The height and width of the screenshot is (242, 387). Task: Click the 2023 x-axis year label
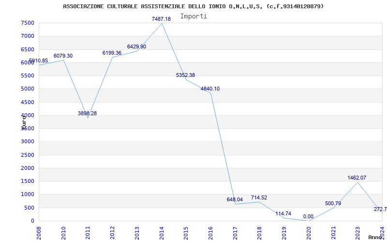click(358, 233)
